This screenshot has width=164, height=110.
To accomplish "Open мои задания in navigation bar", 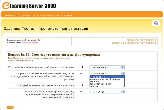I will 45,15.
